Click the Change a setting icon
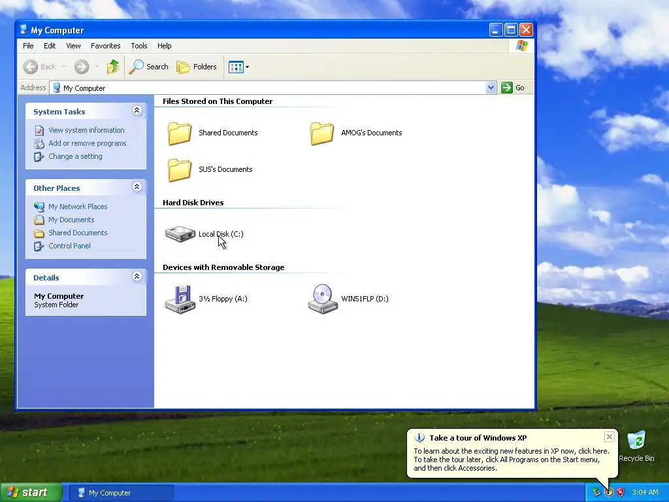This screenshot has width=669, height=502. click(x=39, y=157)
